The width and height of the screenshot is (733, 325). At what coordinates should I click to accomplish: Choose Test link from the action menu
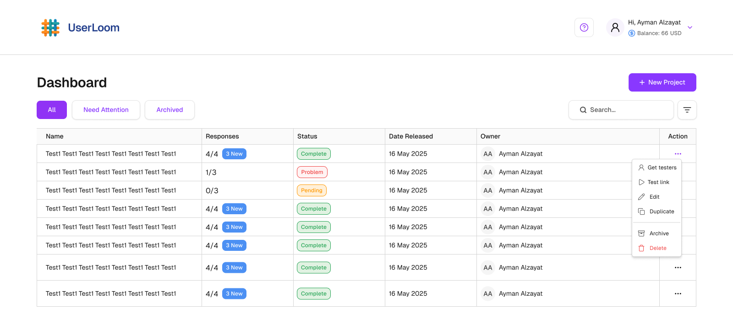pyautogui.click(x=657, y=182)
